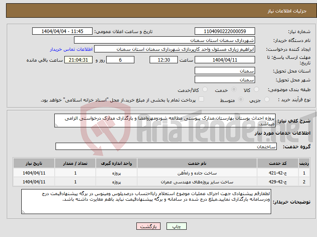Click the پروژه unit cell in row 2
This screenshot has width=317, height=237.
coord(116,182)
